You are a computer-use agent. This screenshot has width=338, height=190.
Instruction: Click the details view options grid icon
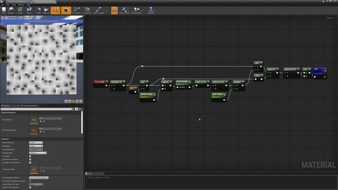(76, 109)
